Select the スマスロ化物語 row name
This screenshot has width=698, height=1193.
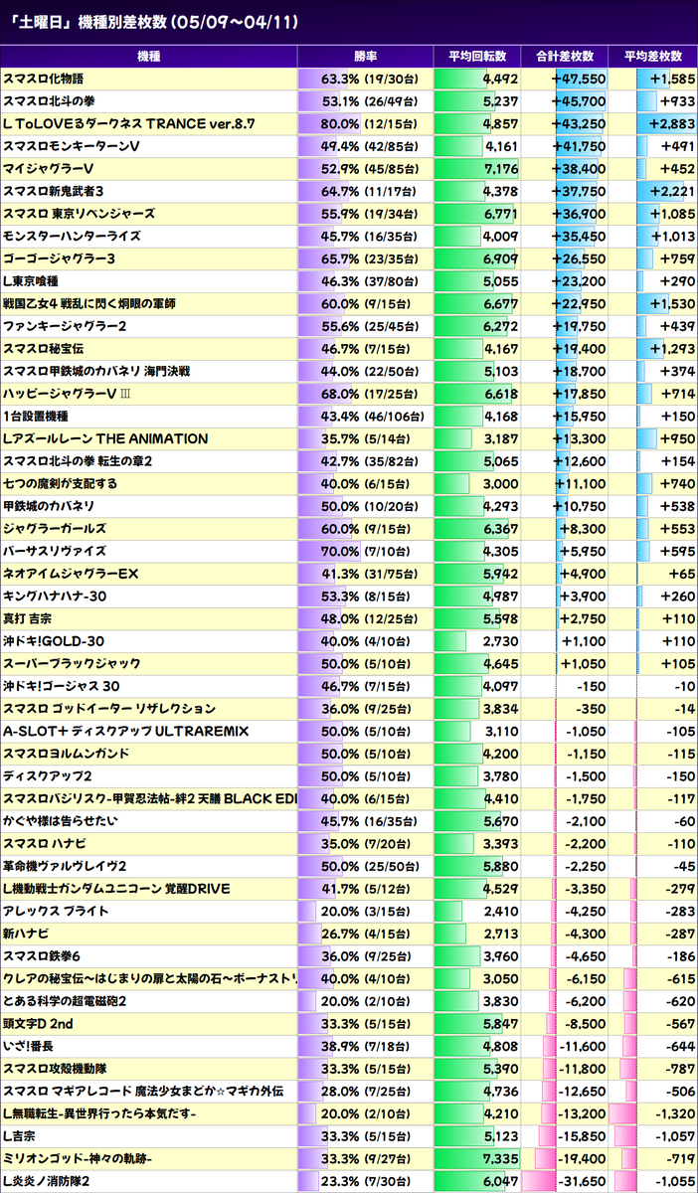click(43, 79)
